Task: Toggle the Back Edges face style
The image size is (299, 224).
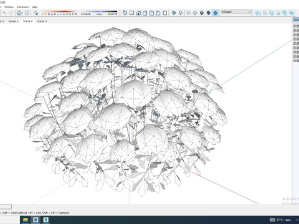Action: point(181,13)
